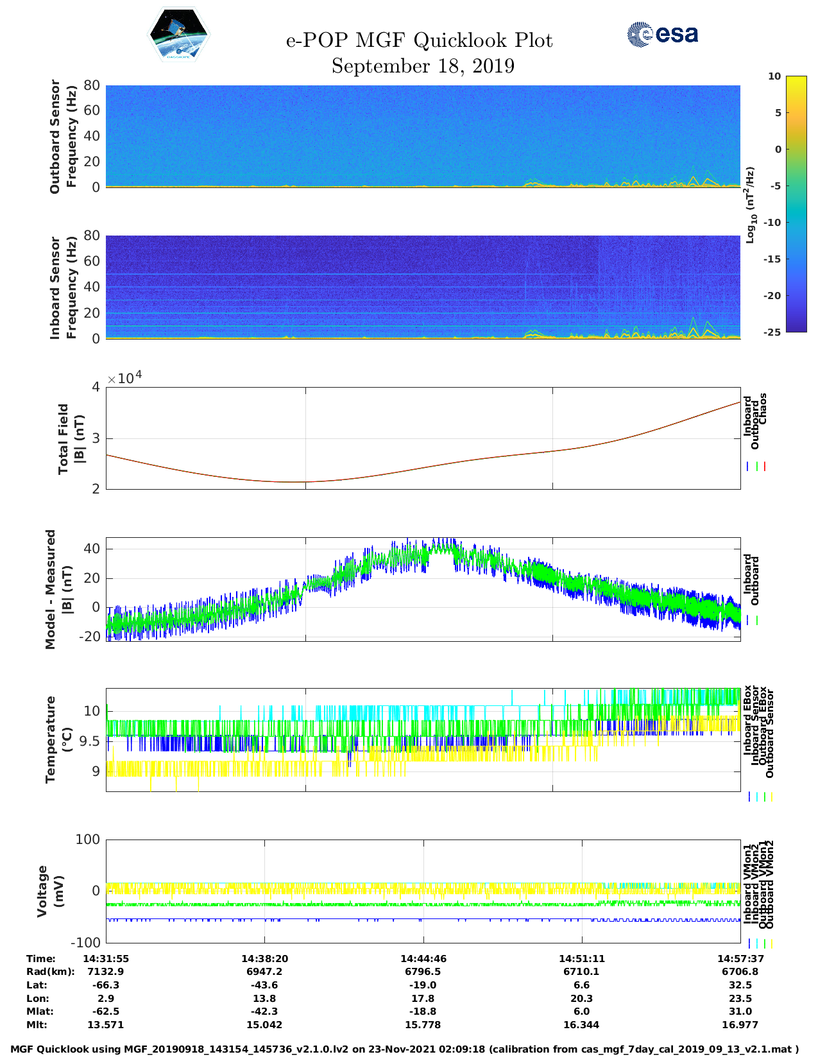The width and height of the screenshot is (818, 1059).
Task: Click the MGF Quicklook footer caption
Action: click(x=405, y=1049)
